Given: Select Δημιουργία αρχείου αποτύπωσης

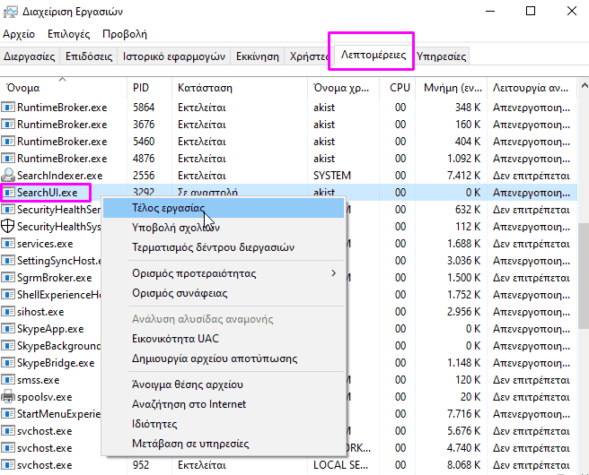Looking at the screenshot, I should (224, 358).
